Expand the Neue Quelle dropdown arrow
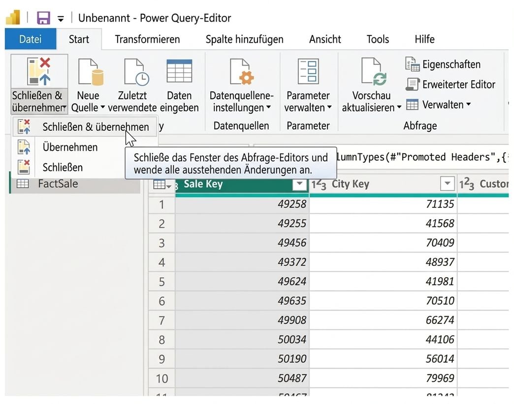514x404 pixels. [x=102, y=107]
